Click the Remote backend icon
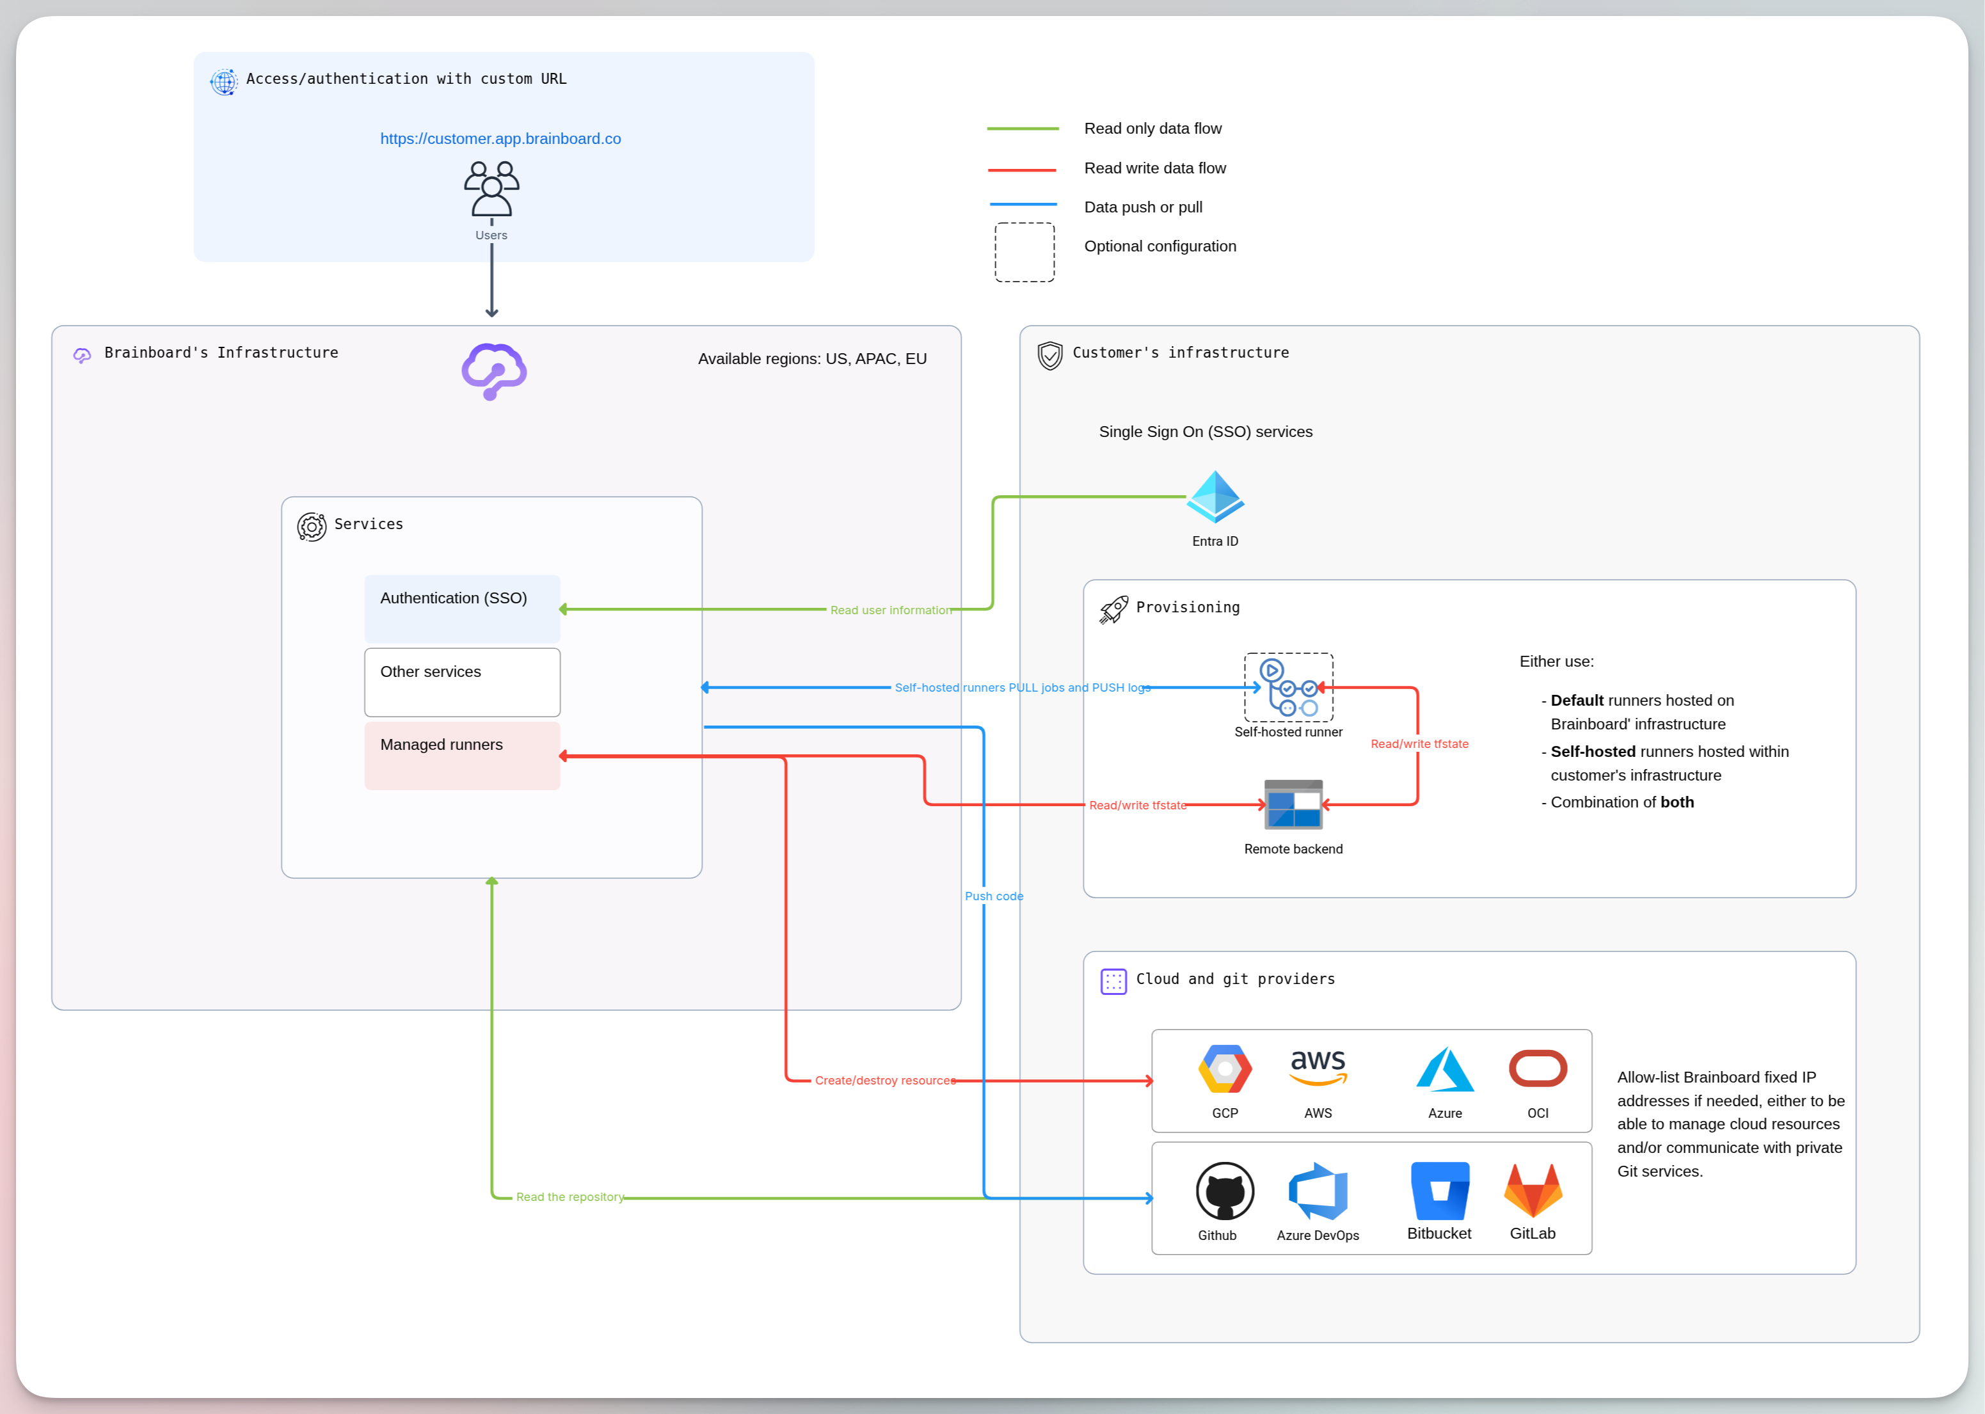This screenshot has height=1414, width=1985. point(1293,804)
